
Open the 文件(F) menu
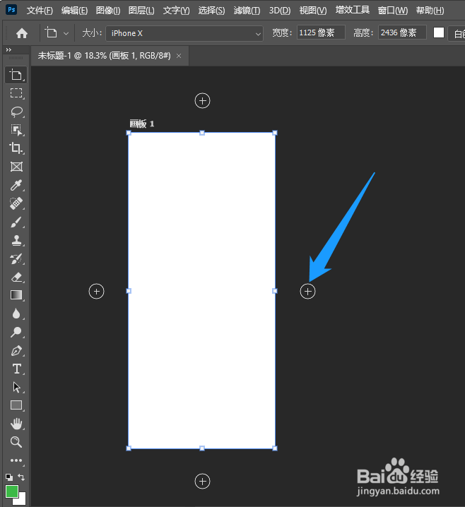click(40, 11)
